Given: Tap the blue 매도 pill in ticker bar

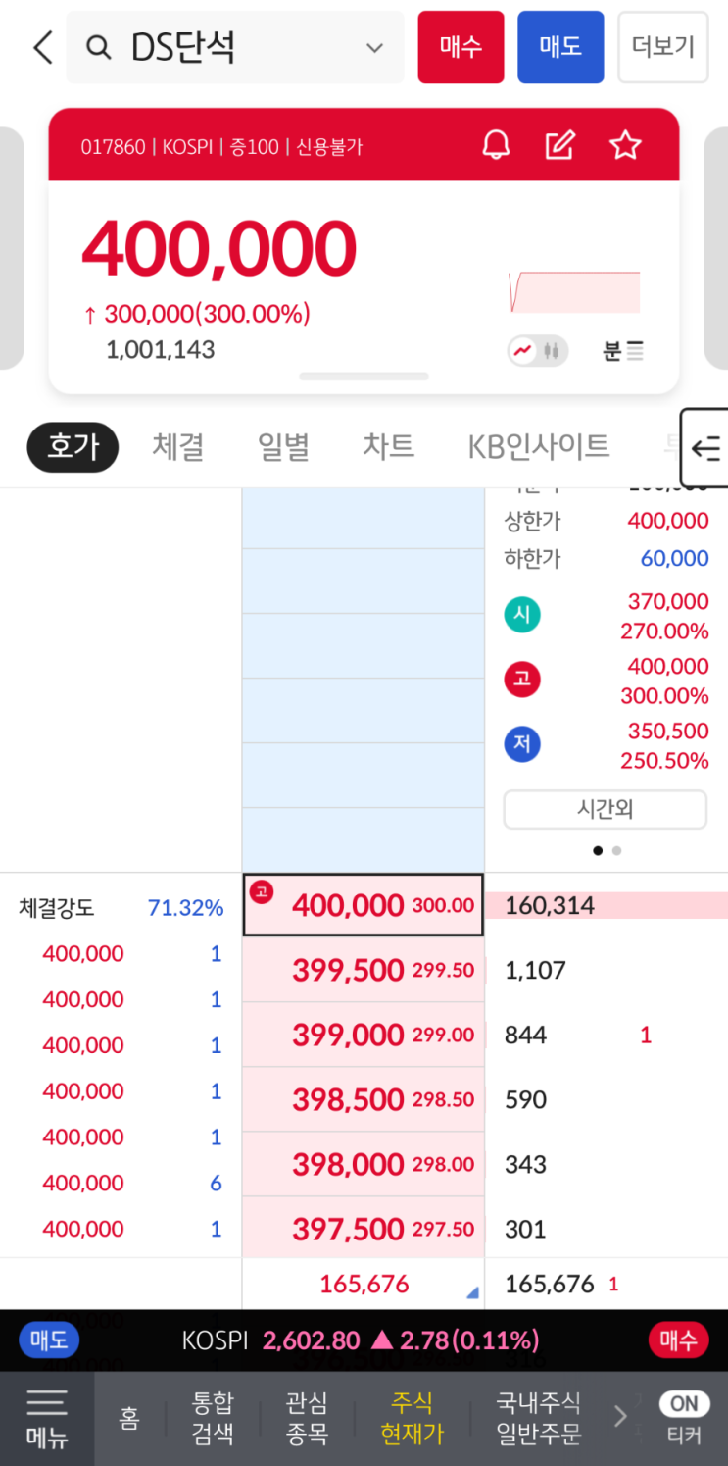Looking at the screenshot, I should click(49, 1340).
